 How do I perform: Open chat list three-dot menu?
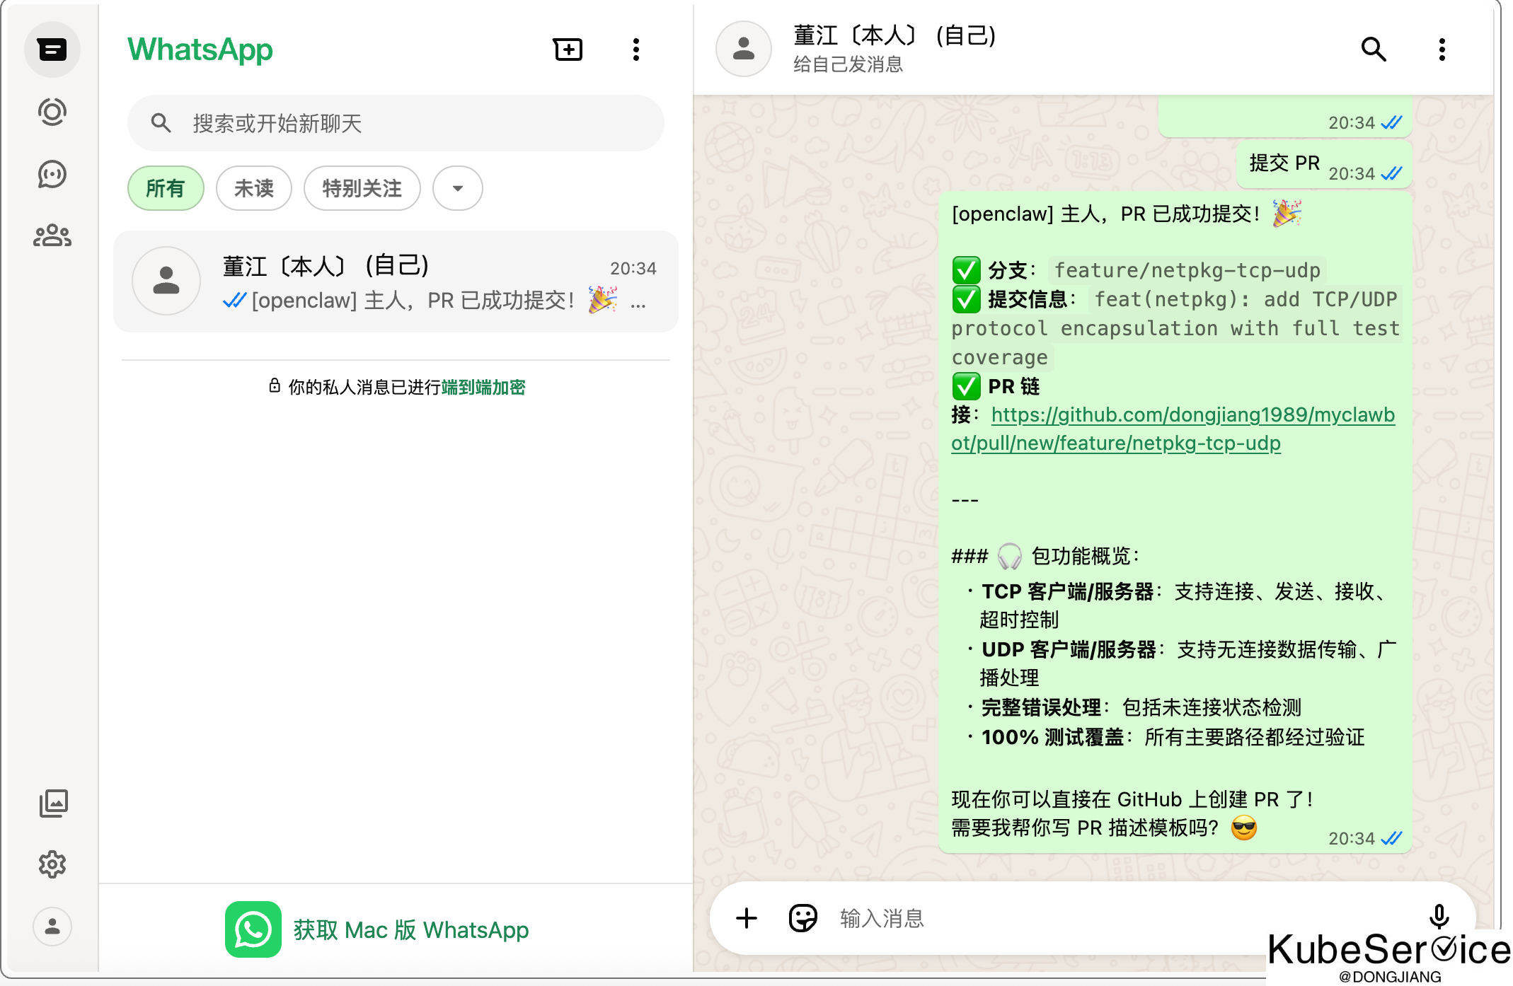pyautogui.click(x=636, y=50)
